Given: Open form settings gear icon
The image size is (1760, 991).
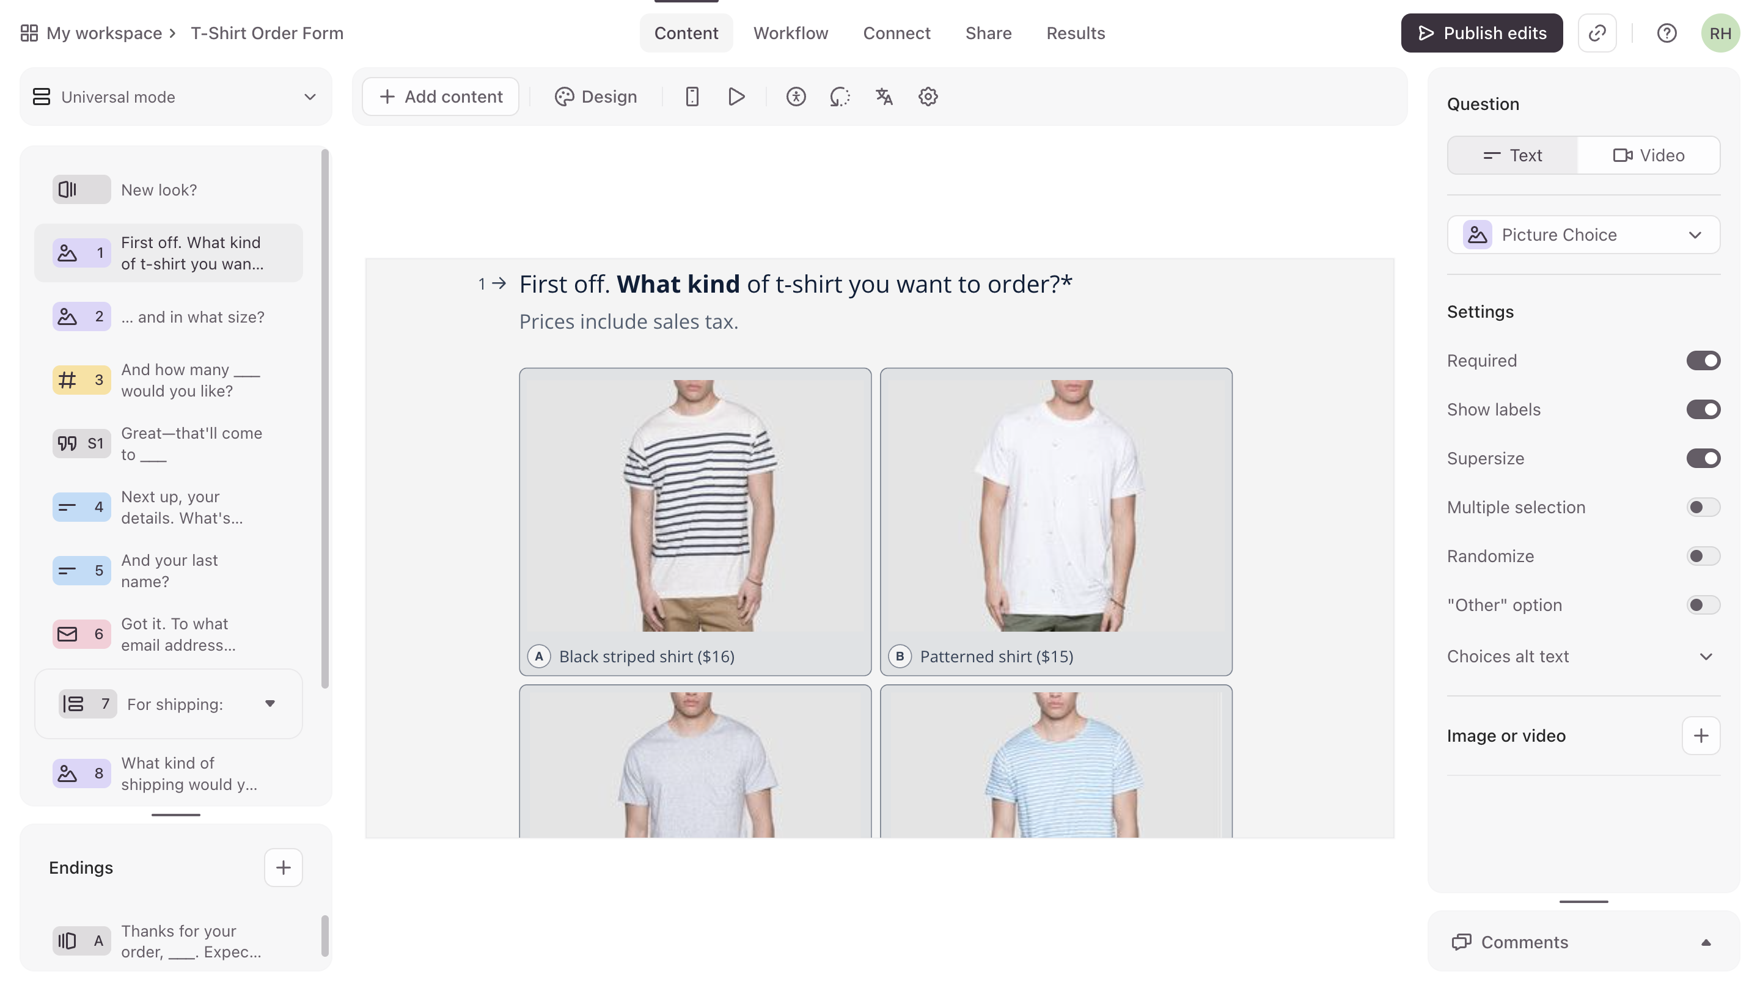Looking at the screenshot, I should (928, 97).
